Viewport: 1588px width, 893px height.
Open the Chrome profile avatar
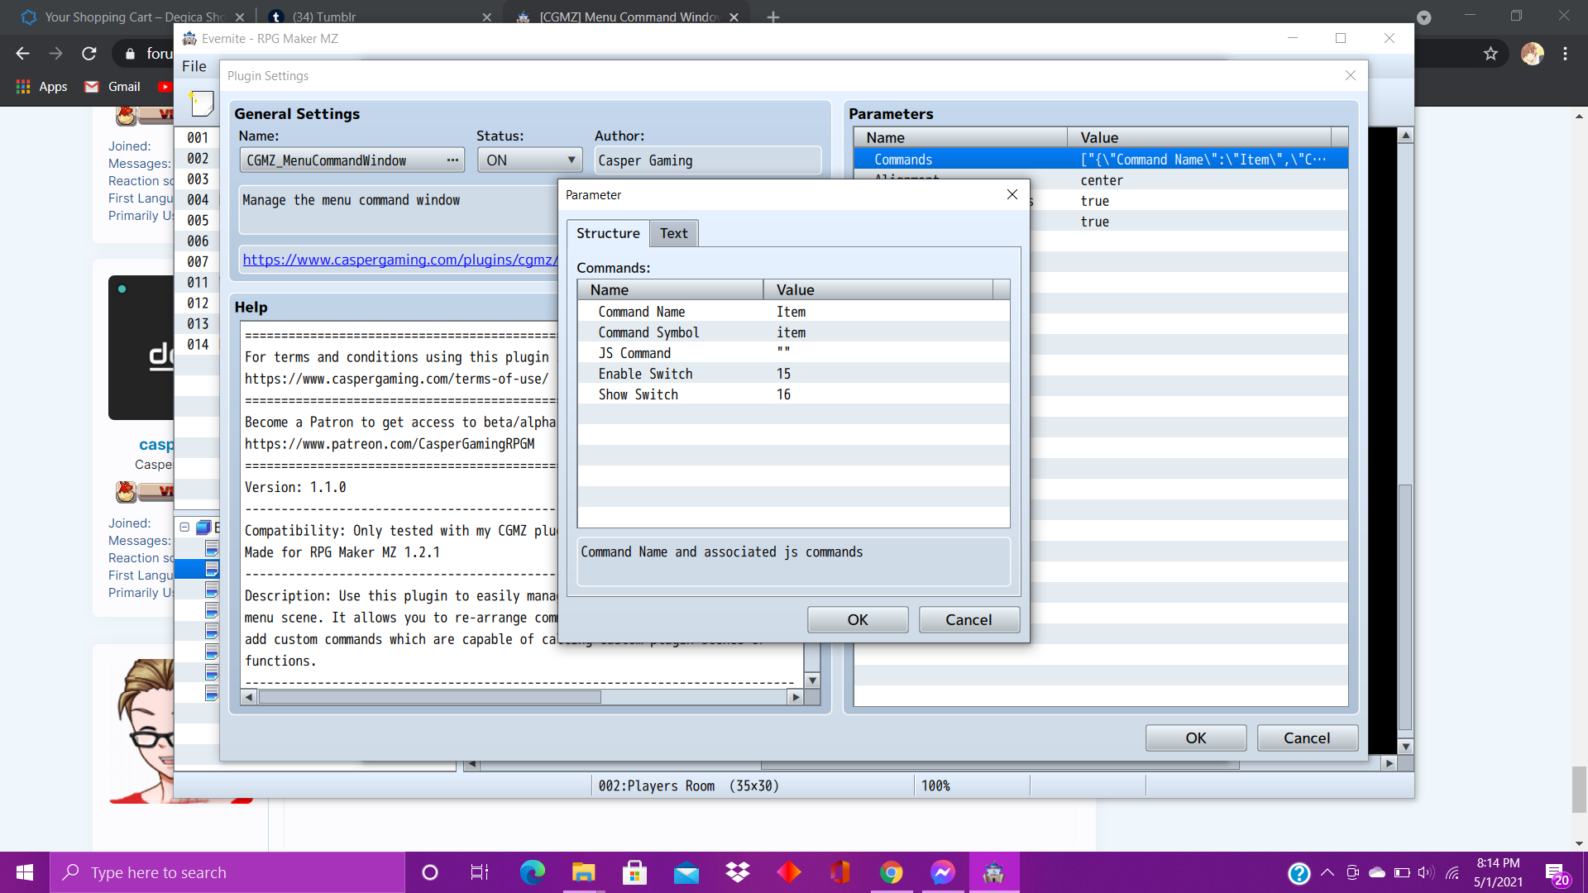click(x=1533, y=54)
